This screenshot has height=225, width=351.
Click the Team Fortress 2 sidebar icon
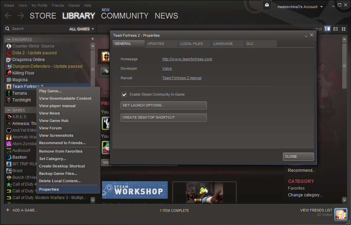point(9,87)
